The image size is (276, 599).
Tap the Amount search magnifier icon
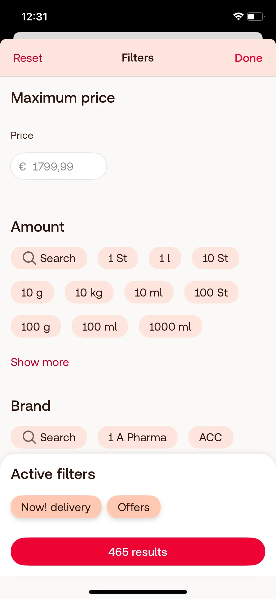point(29,258)
